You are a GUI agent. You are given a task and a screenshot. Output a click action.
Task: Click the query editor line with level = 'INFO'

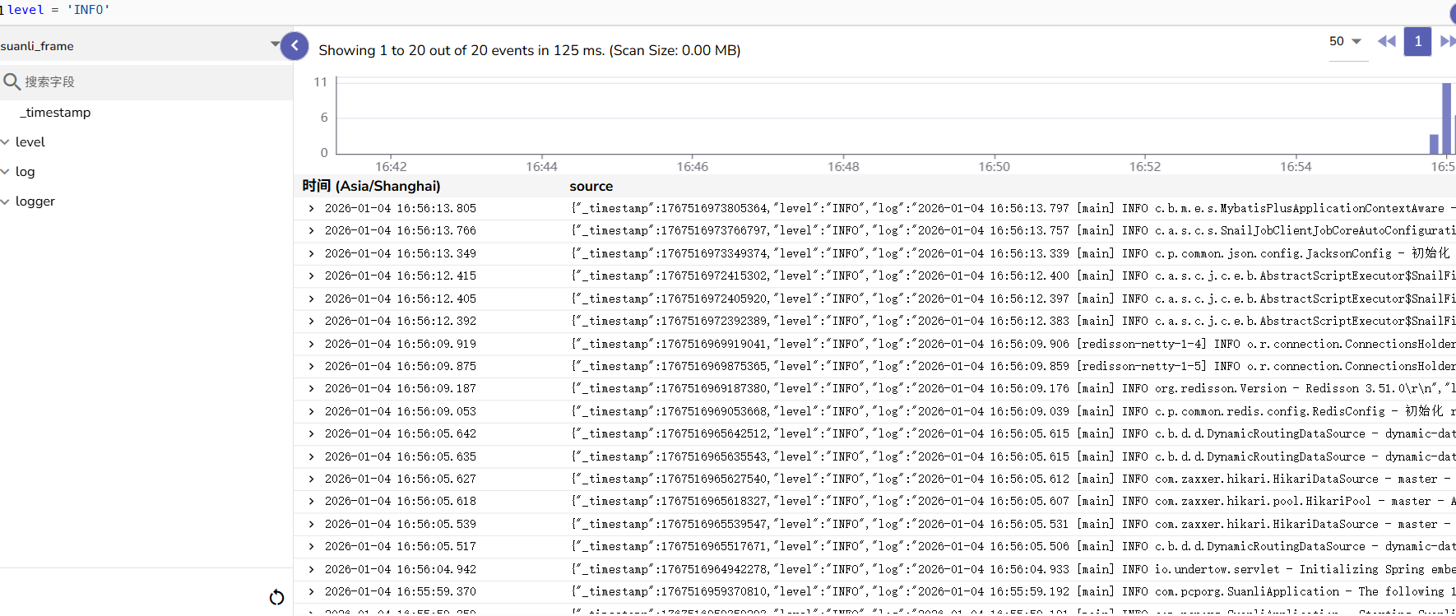[58, 10]
